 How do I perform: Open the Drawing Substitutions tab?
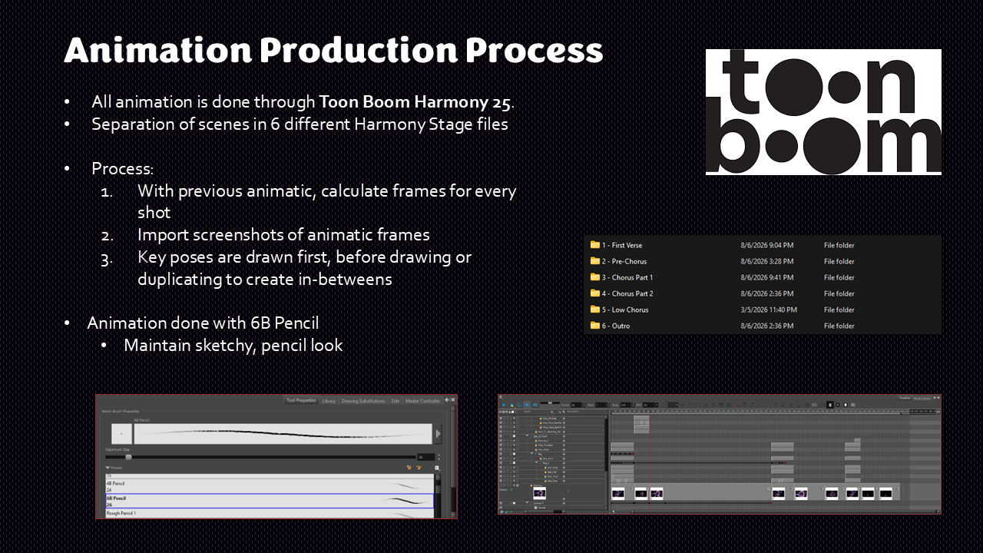tap(363, 400)
